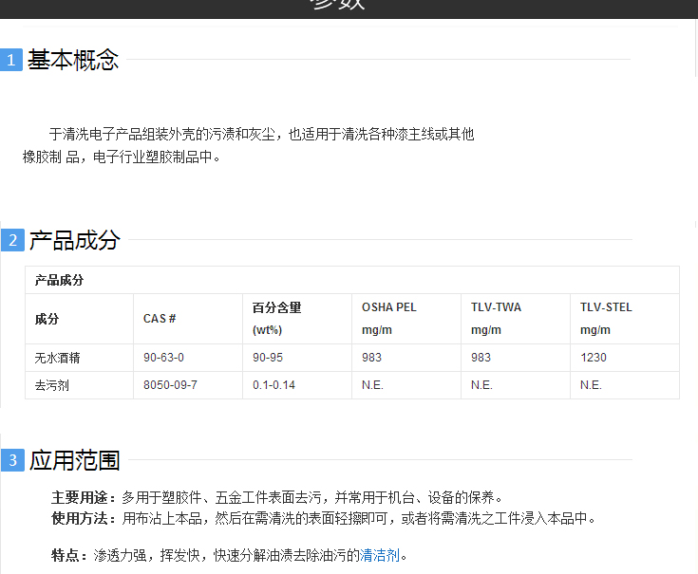Click the 使用方法 label
The height and width of the screenshot is (574, 698).
[84, 518]
